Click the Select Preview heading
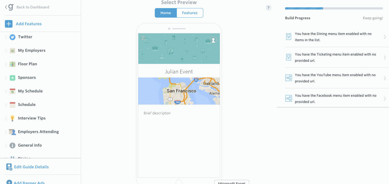 click(179, 2)
